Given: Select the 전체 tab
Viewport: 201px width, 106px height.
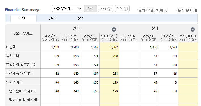Looking at the screenshot, I should [23, 18].
